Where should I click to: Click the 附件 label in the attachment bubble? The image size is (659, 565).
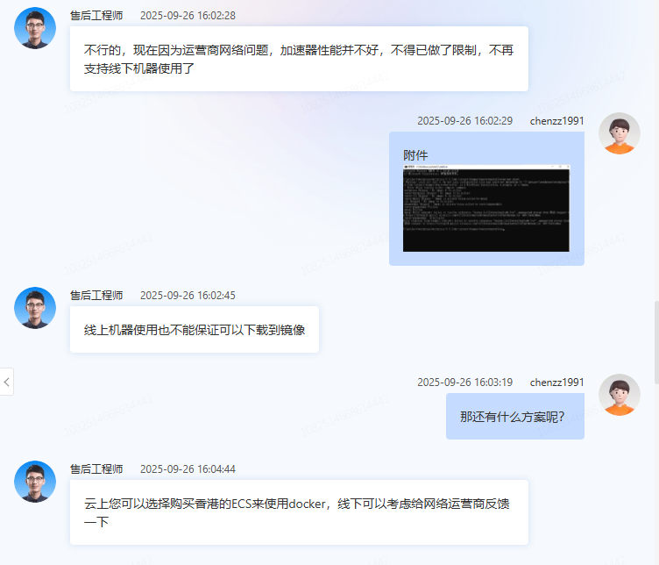[415, 155]
